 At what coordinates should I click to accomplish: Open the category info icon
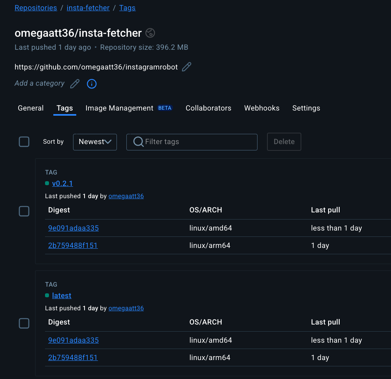pos(92,84)
